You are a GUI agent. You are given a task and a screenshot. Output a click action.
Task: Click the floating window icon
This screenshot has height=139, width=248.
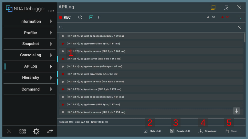pos(213,7)
